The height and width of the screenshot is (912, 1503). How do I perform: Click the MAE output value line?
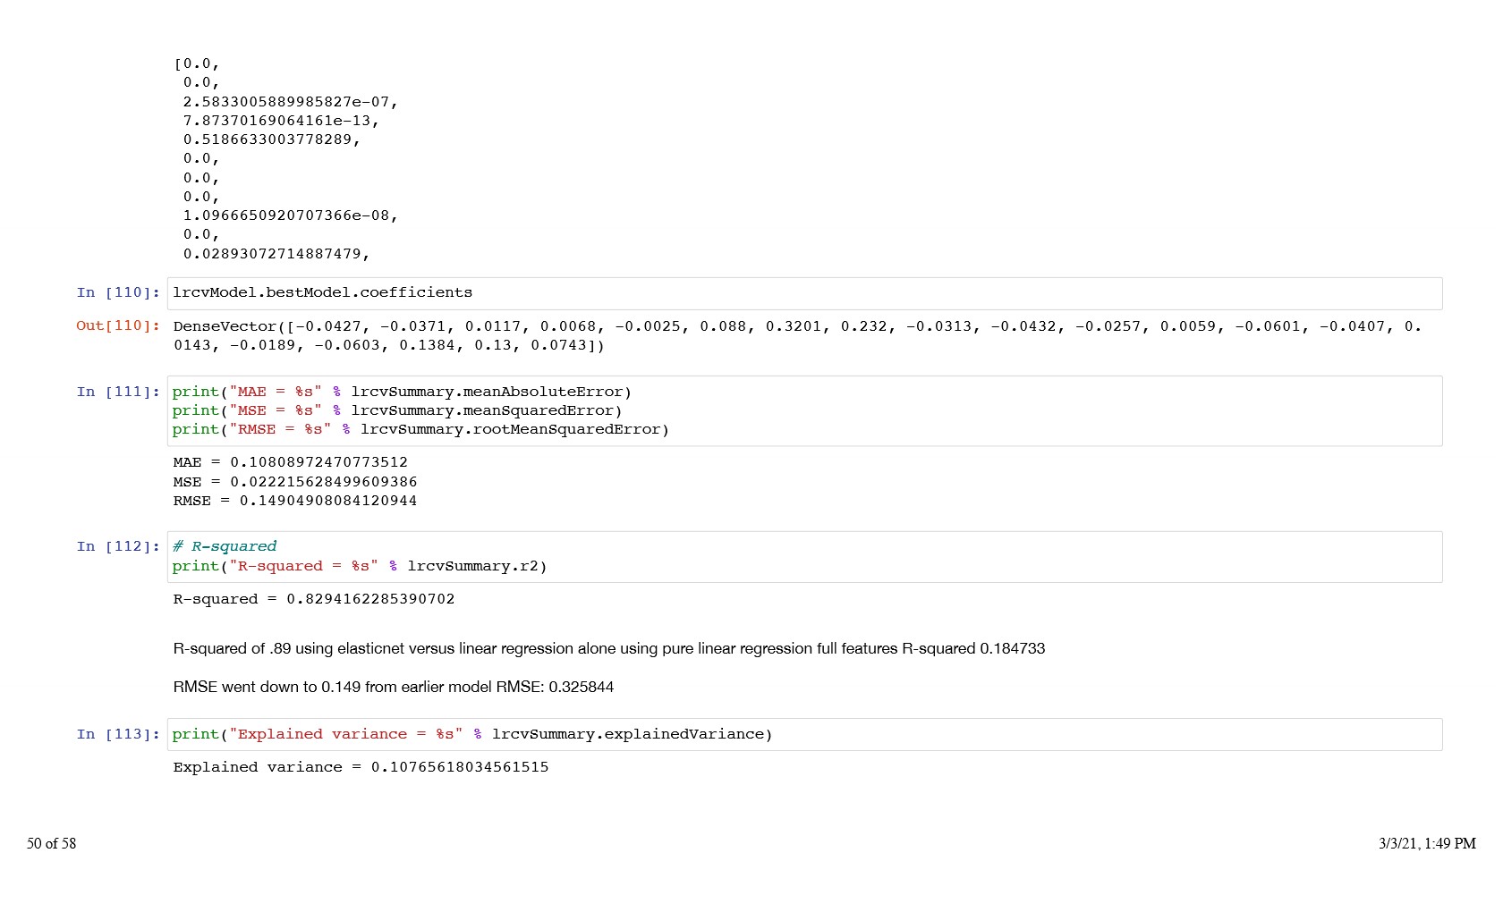[291, 463]
